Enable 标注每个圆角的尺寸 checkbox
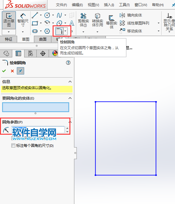This screenshot has height=204, width=175. click(13, 145)
